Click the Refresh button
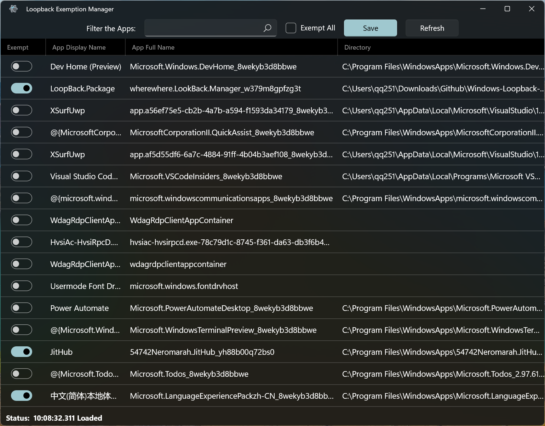 coord(432,28)
